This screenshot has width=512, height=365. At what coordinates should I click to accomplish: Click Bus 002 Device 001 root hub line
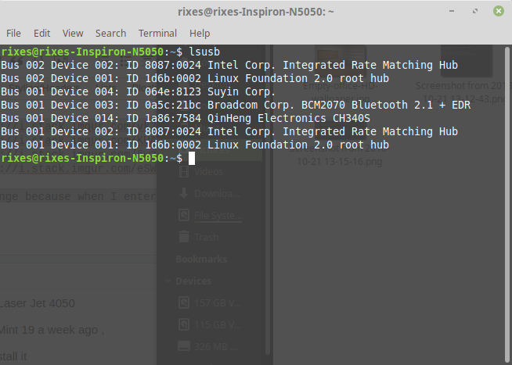[195, 78]
